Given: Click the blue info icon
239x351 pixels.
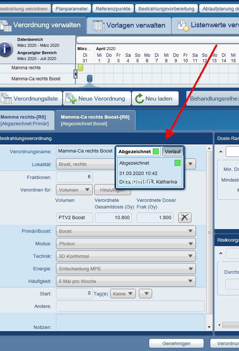Looking at the screenshot, I should (6, 49).
